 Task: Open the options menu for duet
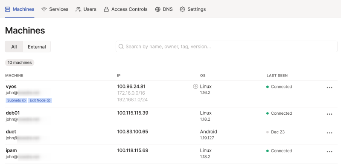pyautogui.click(x=329, y=133)
